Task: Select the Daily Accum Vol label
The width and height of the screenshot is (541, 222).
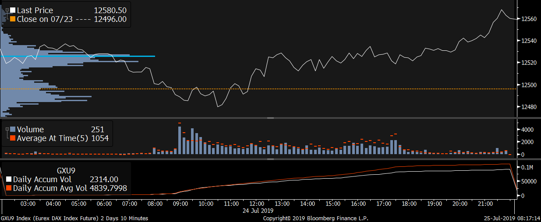Action: click(42, 179)
